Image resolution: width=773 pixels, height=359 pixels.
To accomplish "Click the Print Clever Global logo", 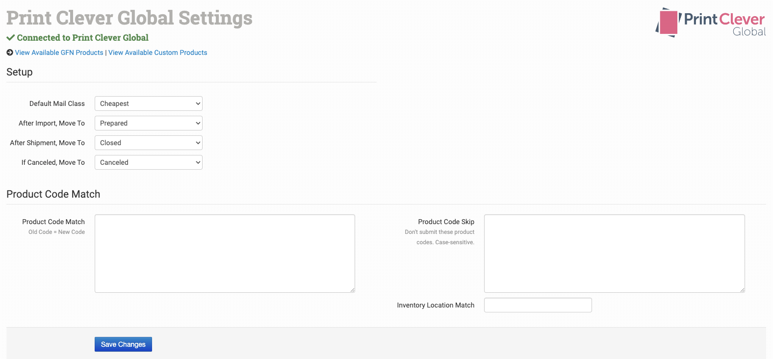I will pyautogui.click(x=710, y=23).
